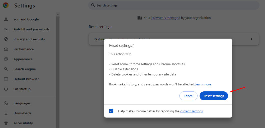This screenshot has height=128, width=265.
Task: Go to the Accessibility settings section
Action: coord(23,123)
